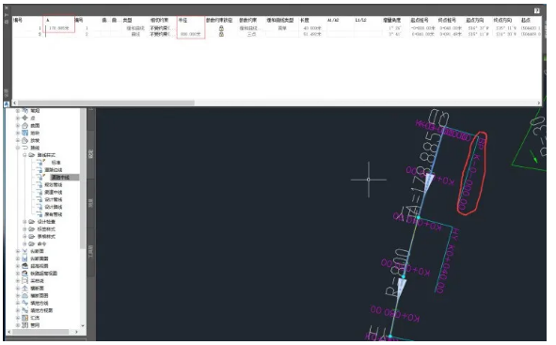Select the 标准 alignment style
The image size is (556, 345).
[56, 163]
